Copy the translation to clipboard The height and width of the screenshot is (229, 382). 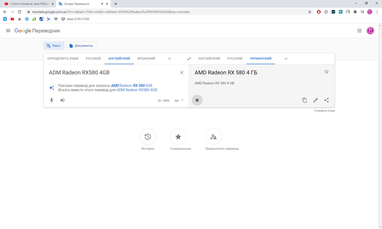[304, 100]
